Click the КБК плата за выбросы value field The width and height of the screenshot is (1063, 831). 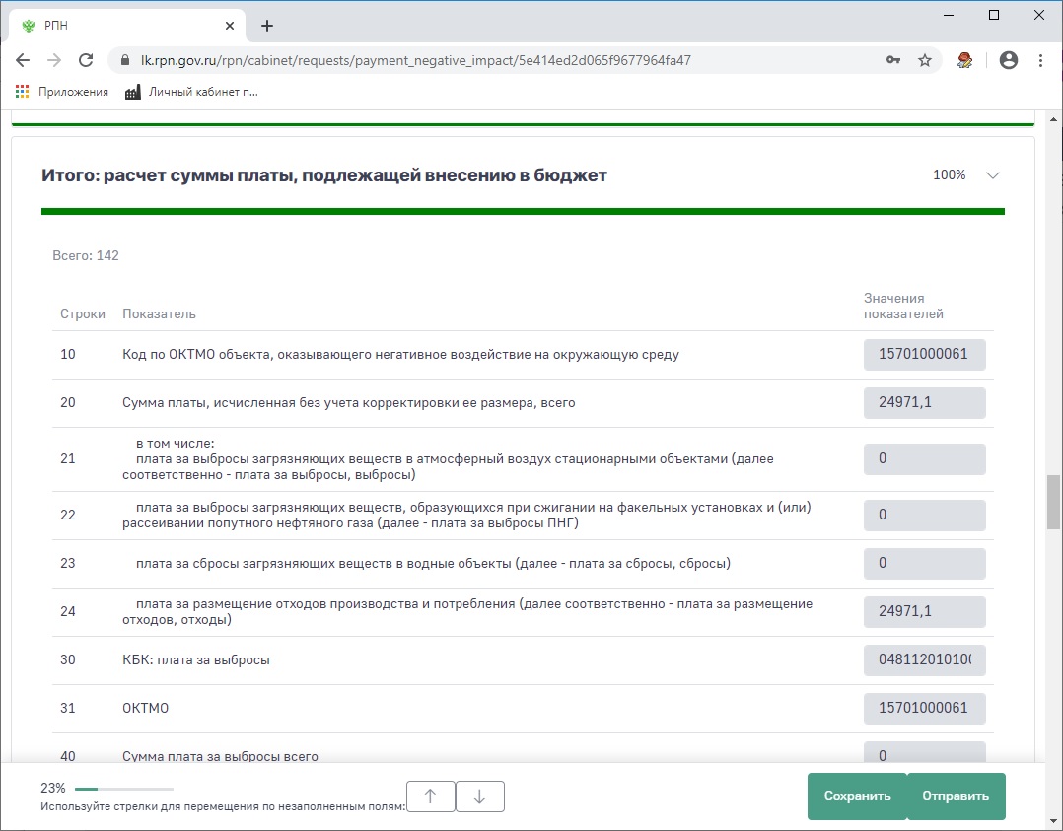point(924,659)
